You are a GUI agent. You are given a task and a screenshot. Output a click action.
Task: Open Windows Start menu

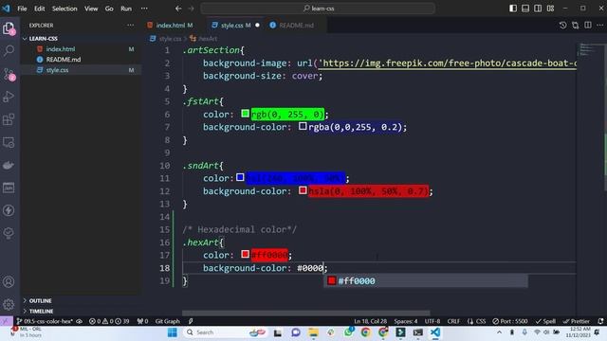[173, 332]
